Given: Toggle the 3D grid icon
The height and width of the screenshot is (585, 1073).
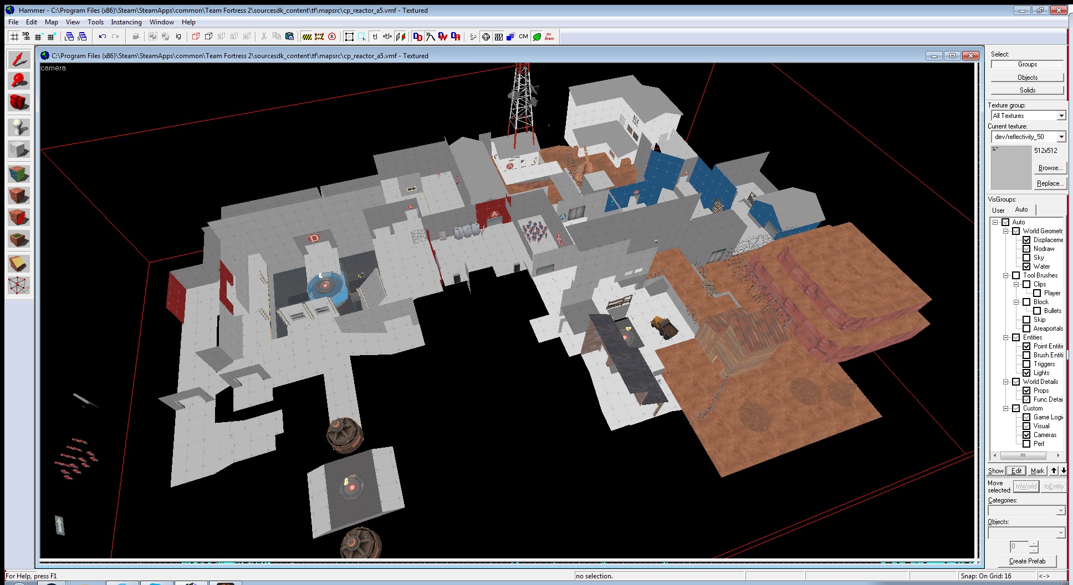Looking at the screenshot, I should 26,37.
